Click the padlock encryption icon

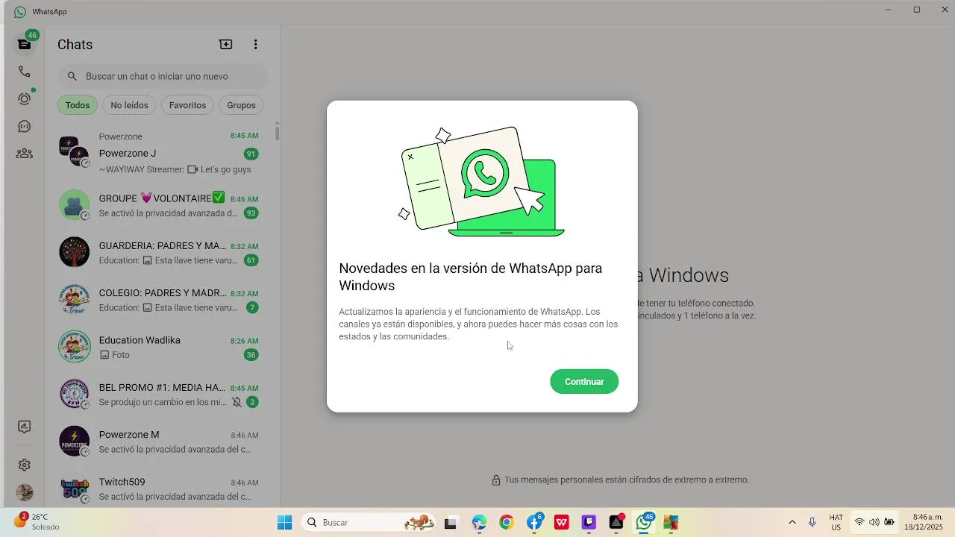[496, 480]
